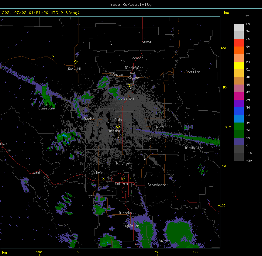This screenshot has height=256, width=262.
Task: Click the yellow diamond marker south of RedDeer
Action: pos(129,85)
